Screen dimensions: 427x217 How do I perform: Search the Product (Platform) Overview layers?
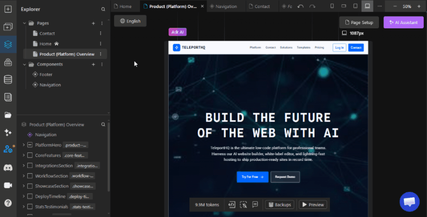[103, 125]
